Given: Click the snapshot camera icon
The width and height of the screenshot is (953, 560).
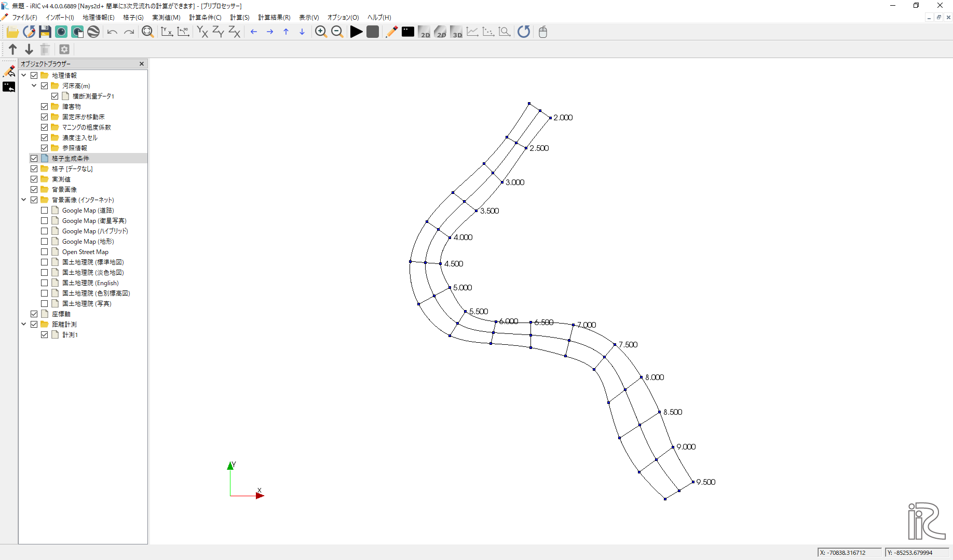Looking at the screenshot, I should pyautogui.click(x=61, y=32).
